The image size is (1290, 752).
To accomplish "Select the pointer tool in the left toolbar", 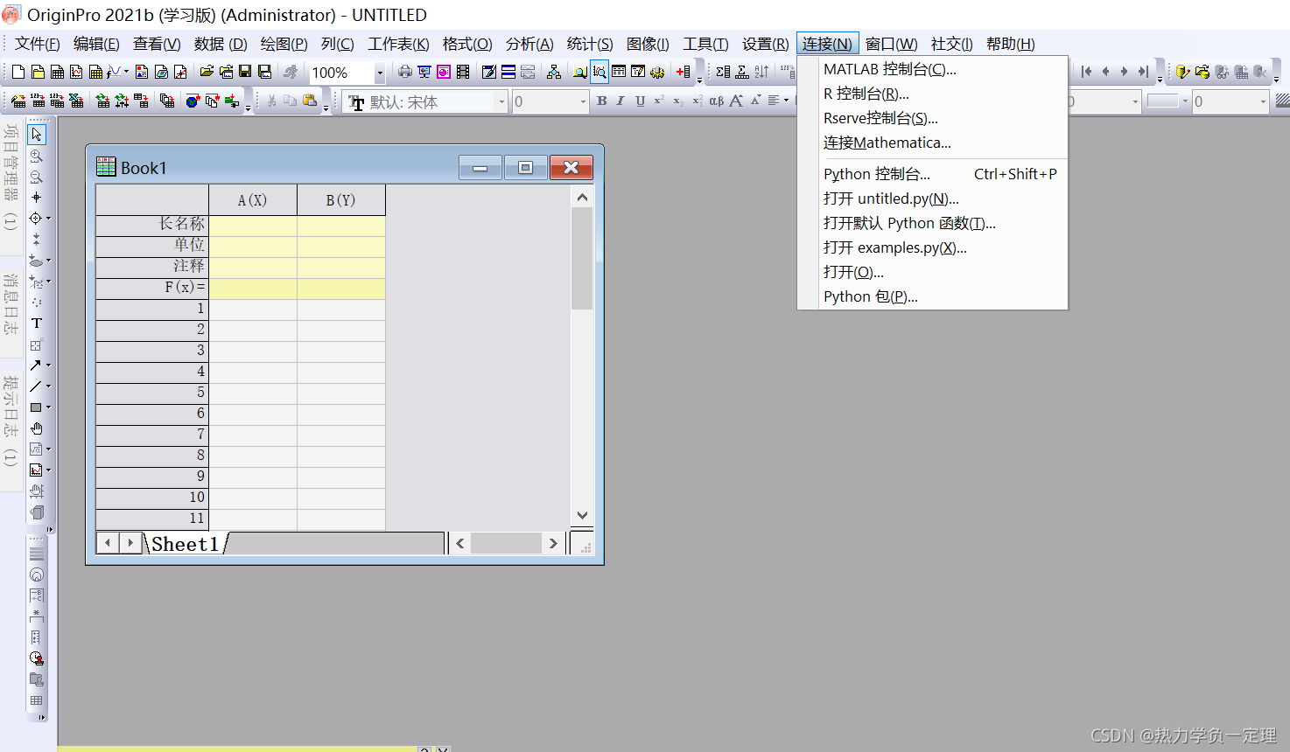I will pos(36,134).
